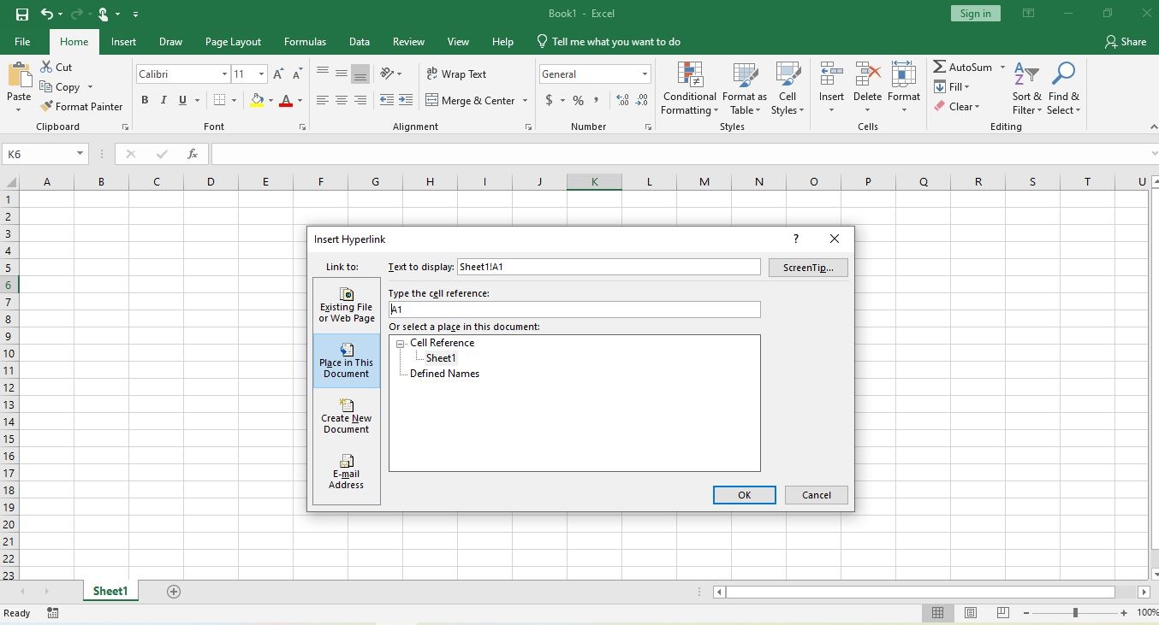Open Format as Table gallery
Screen dimensions: 1159x625
(x=745, y=89)
